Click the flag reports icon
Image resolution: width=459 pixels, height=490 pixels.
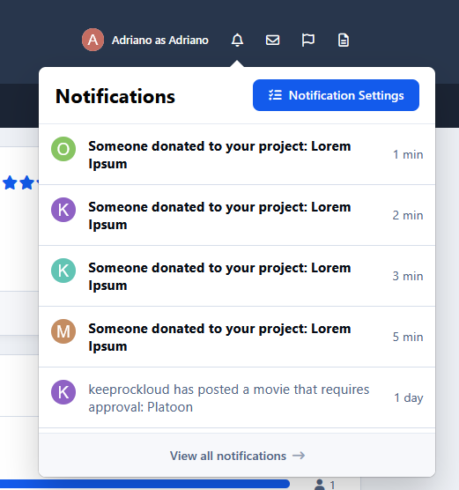pos(308,40)
